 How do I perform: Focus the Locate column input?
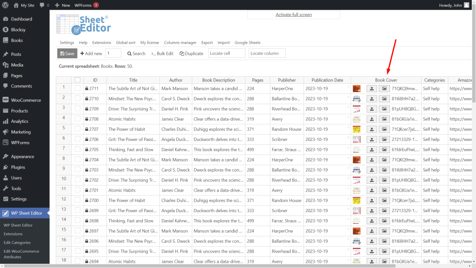267,53
